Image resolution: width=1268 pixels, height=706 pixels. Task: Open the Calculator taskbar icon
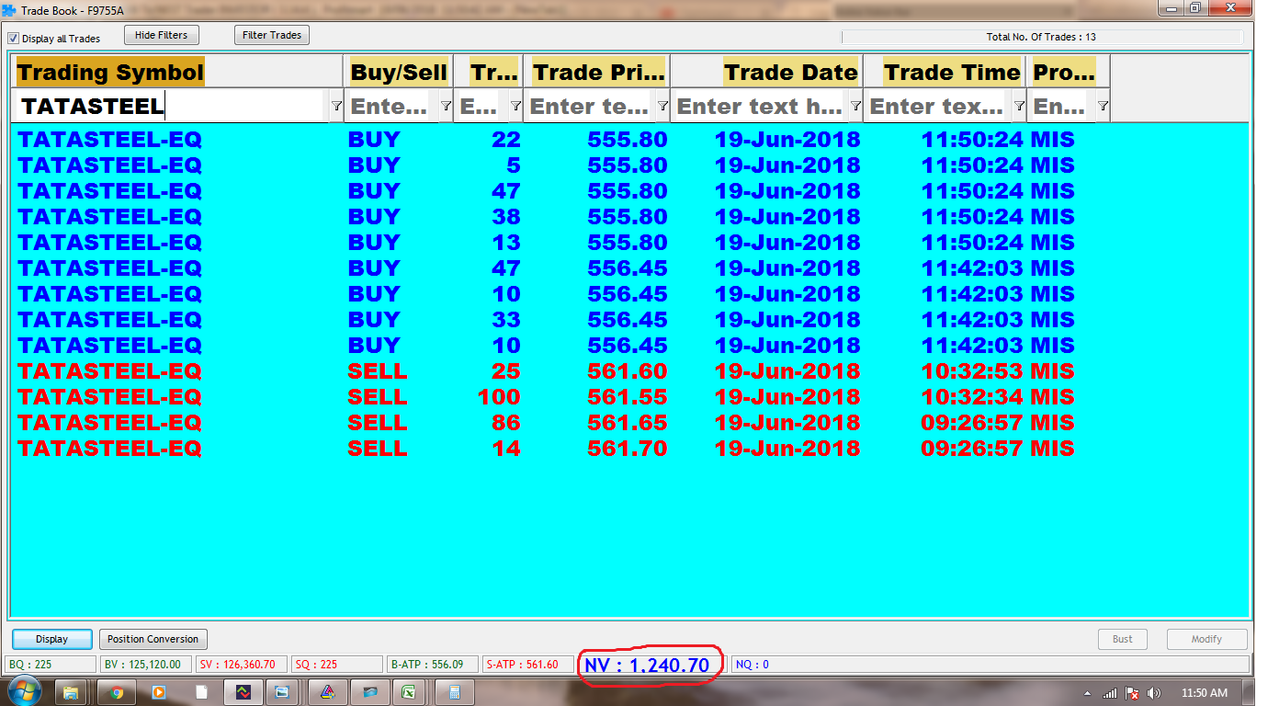click(455, 692)
